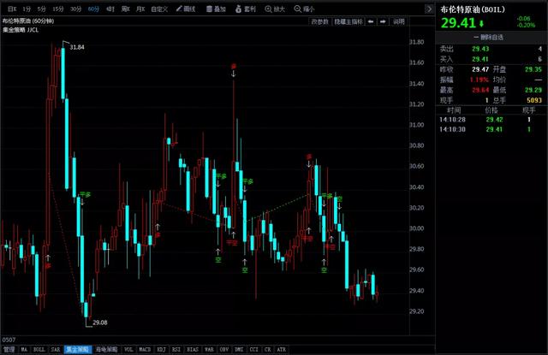Zoom out with the 缩小 magnifier
Image resolution: width=548 pixels, height=355 pixels.
click(x=305, y=9)
